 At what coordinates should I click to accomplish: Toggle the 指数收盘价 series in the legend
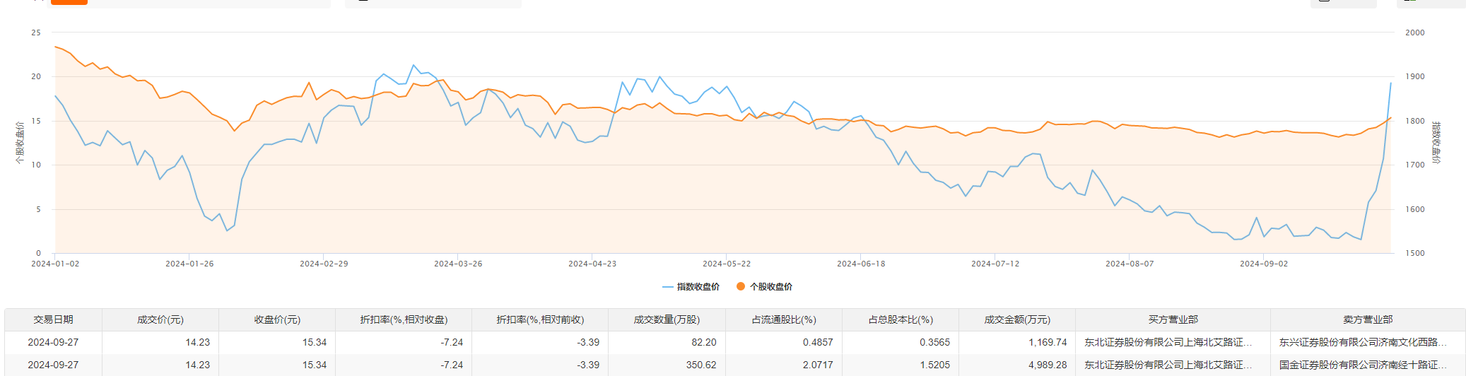[691, 287]
